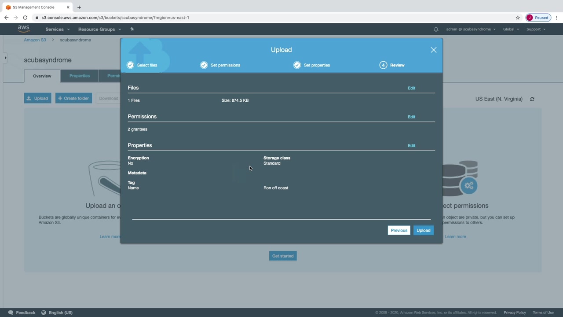Expand the left side panel arrow

(x=5, y=58)
